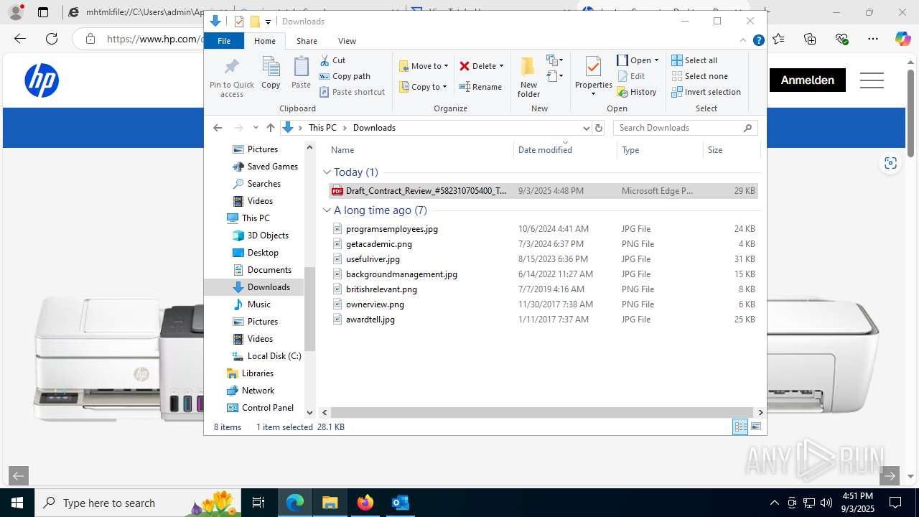Select getacademic.png file
Screen dimensions: 919x517
(x=544, y=244)
